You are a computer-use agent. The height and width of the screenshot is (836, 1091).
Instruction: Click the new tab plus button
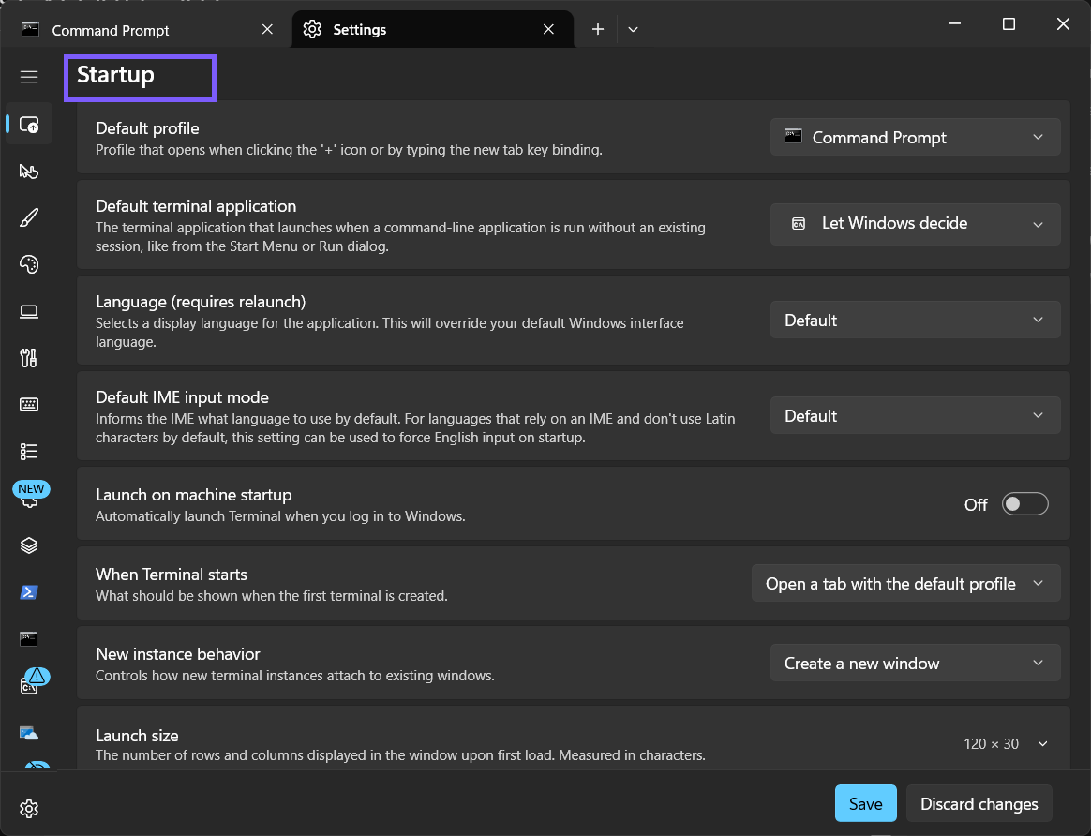(x=598, y=29)
